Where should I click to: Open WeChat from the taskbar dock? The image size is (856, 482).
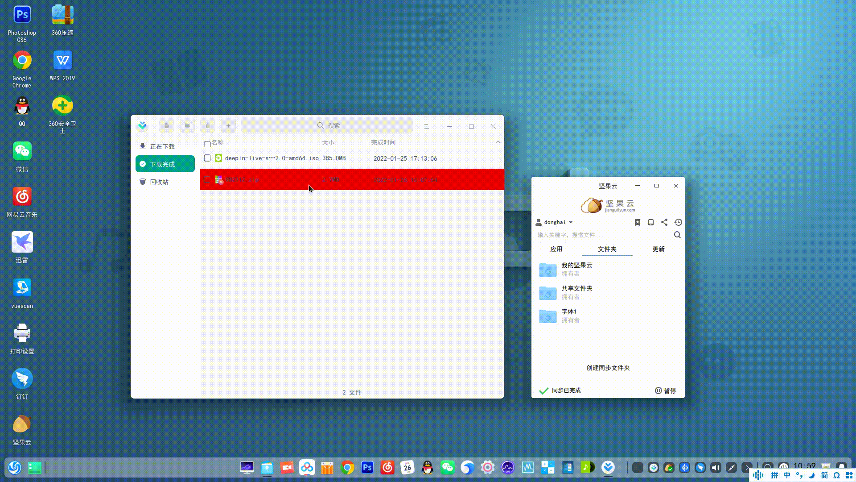(448, 468)
